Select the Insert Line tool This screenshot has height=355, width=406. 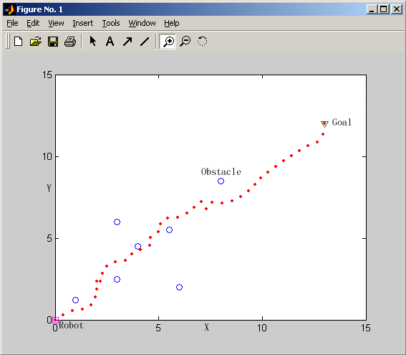tap(145, 41)
